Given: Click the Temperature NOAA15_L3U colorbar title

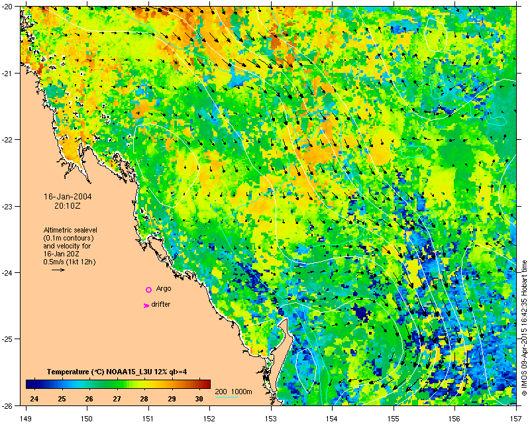Looking at the screenshot, I should 117,372.
